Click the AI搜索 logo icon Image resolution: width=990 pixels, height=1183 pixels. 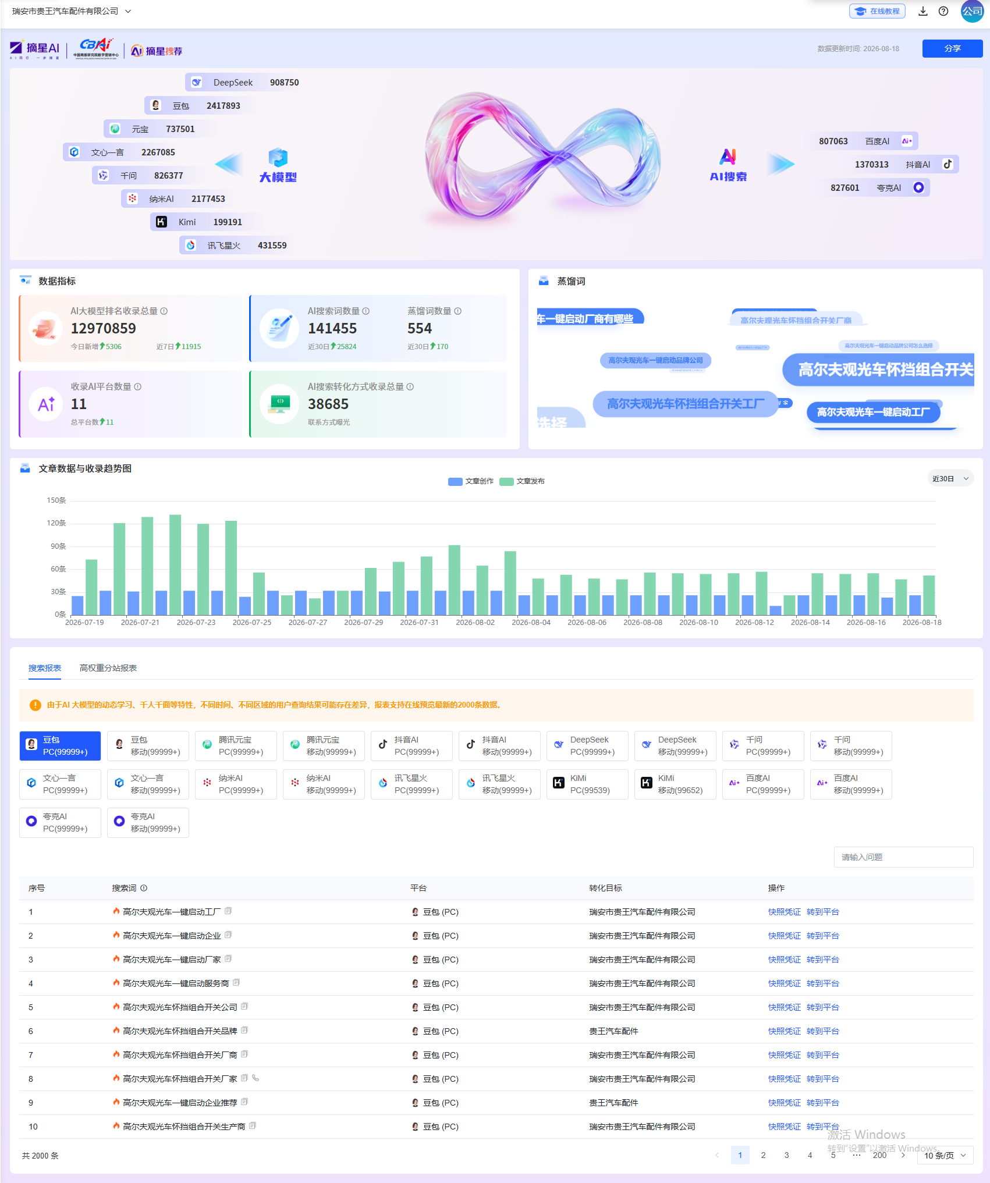coord(728,157)
